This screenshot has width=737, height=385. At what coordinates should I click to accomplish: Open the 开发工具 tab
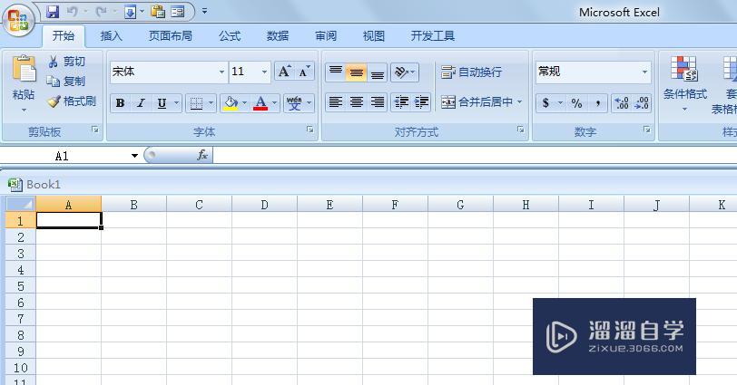[x=432, y=36]
